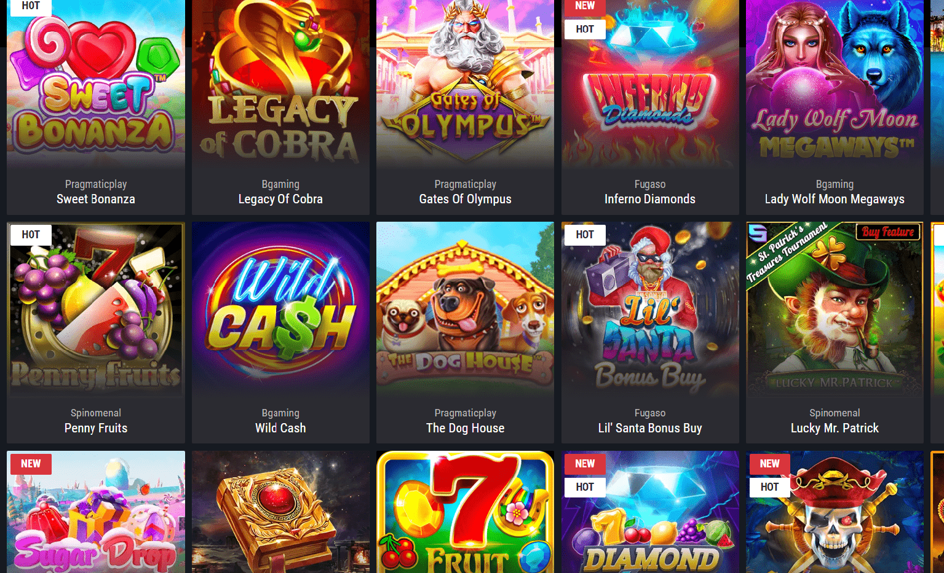Select the pirate skull game thumbnail

[x=835, y=512]
